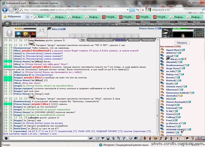Screen dimensions: 205x147
Task: Open the Favorites star button
Action: coord(12,17)
